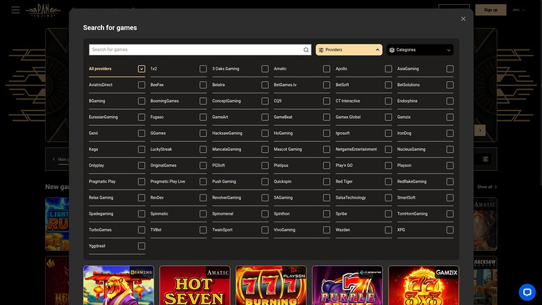Open the BGaming tiger game thumbnail

119,286
